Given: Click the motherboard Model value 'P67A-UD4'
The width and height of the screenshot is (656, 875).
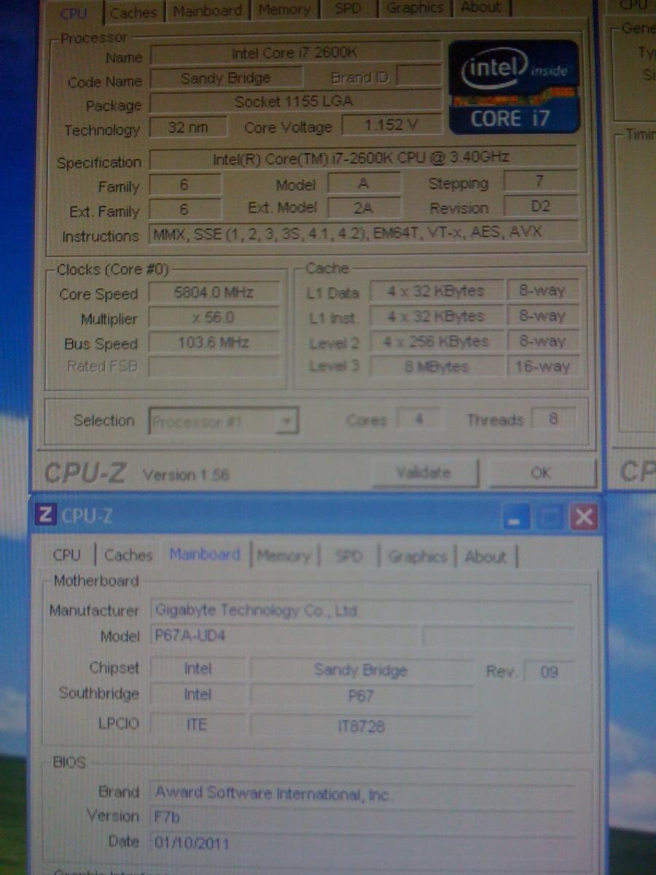Looking at the screenshot, I should (285, 635).
